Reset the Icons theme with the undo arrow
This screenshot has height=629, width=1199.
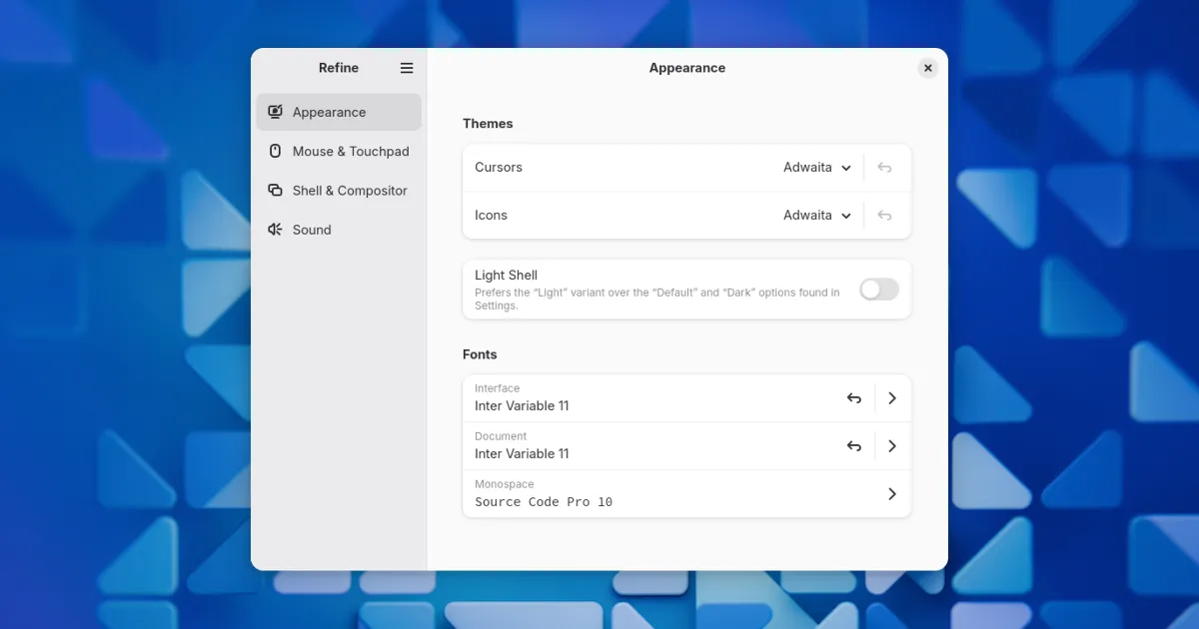click(884, 216)
